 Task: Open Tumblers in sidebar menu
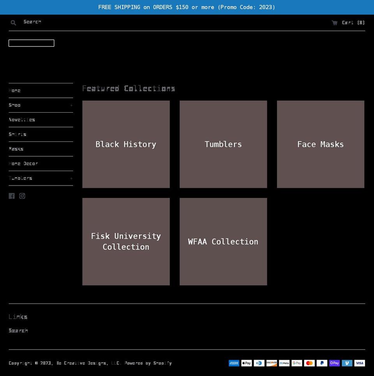(20, 178)
